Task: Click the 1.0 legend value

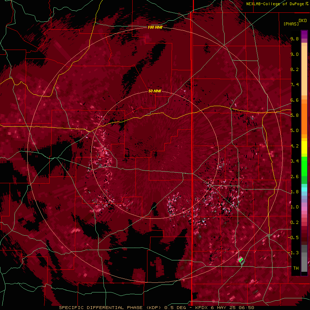Action: tap(294, 207)
